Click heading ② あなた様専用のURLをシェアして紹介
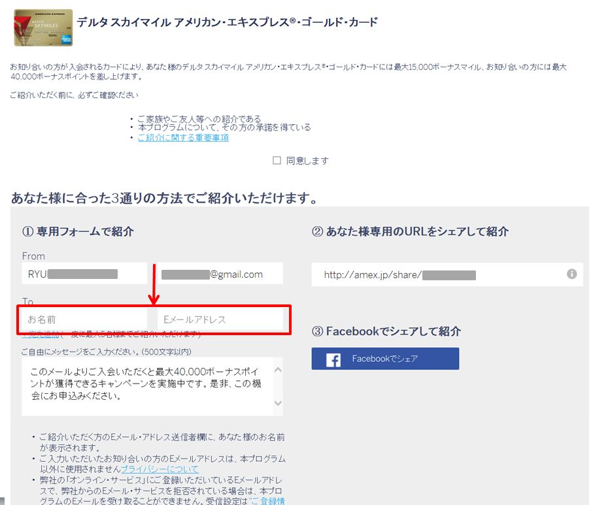This screenshot has height=505, width=593. [410, 231]
